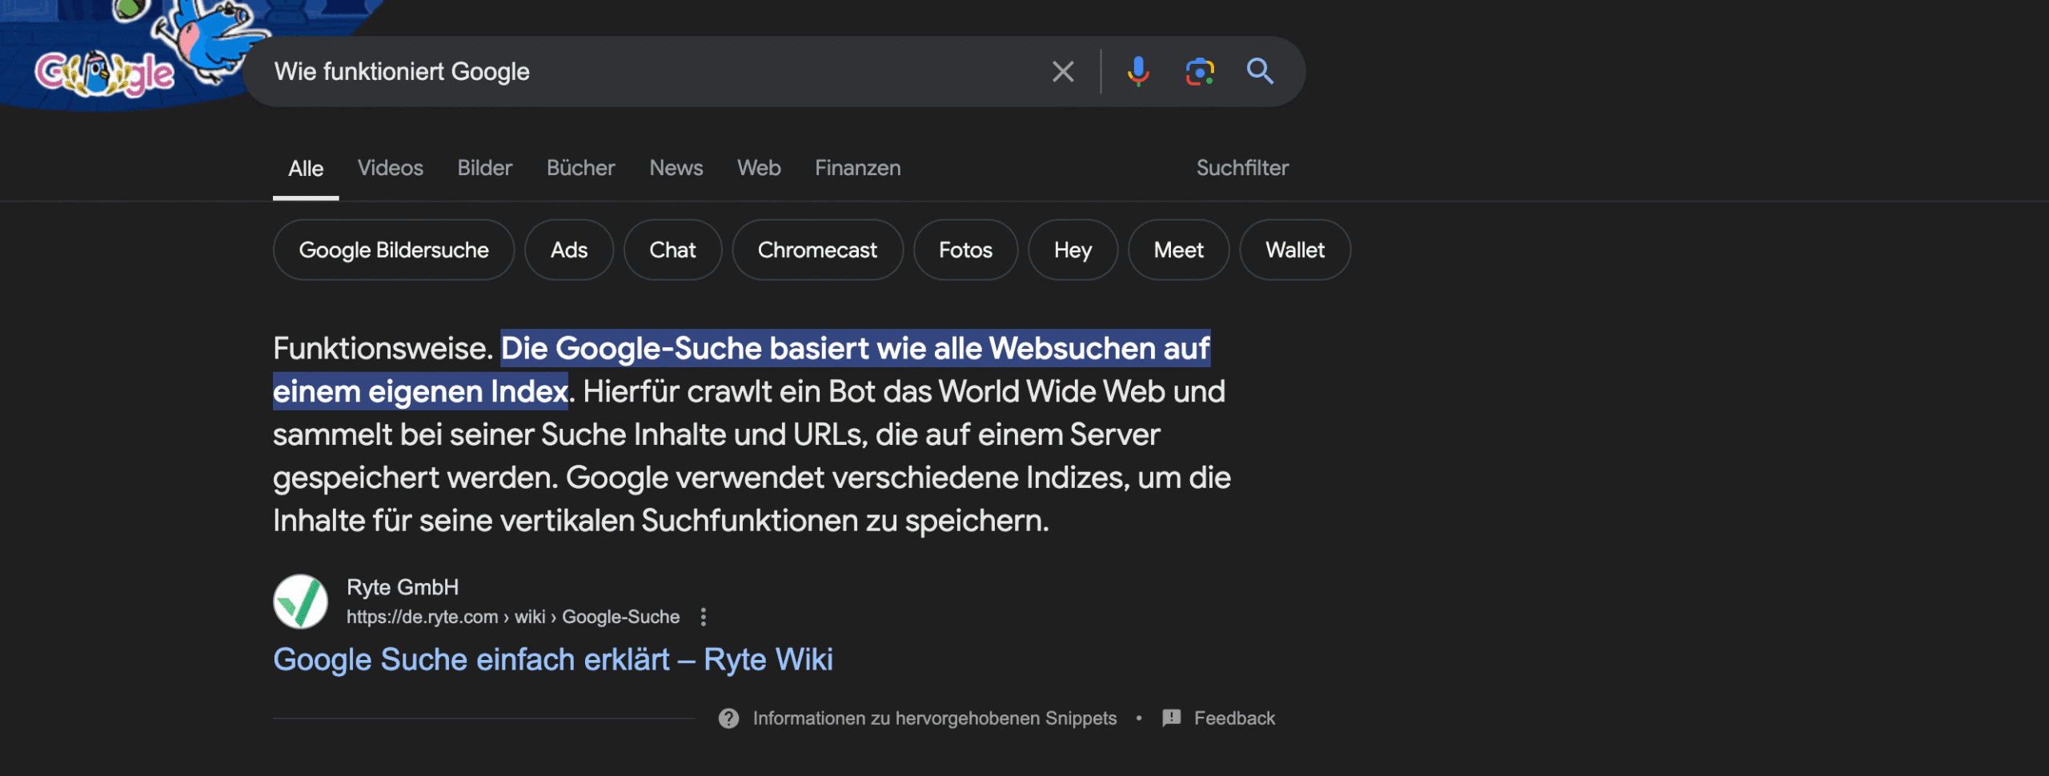
Task: Choose the Chat suggestion chip
Action: (672, 250)
